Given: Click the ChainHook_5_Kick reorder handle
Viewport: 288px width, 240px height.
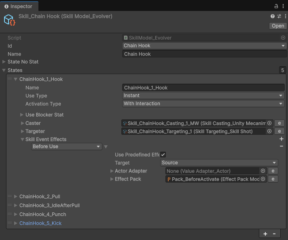Looking at the screenshot, I should point(10,223).
